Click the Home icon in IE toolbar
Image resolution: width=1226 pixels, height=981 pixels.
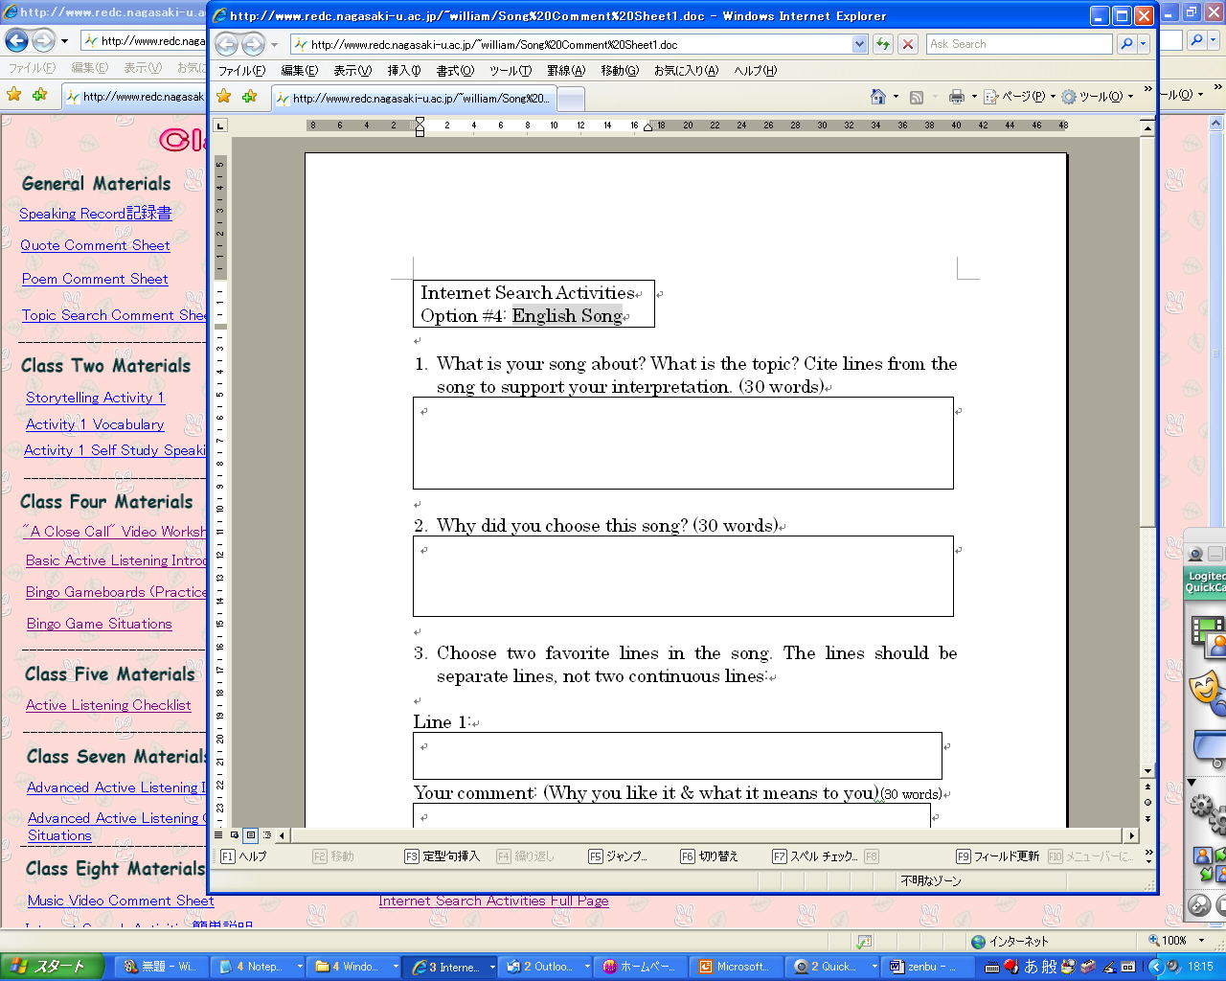click(877, 97)
